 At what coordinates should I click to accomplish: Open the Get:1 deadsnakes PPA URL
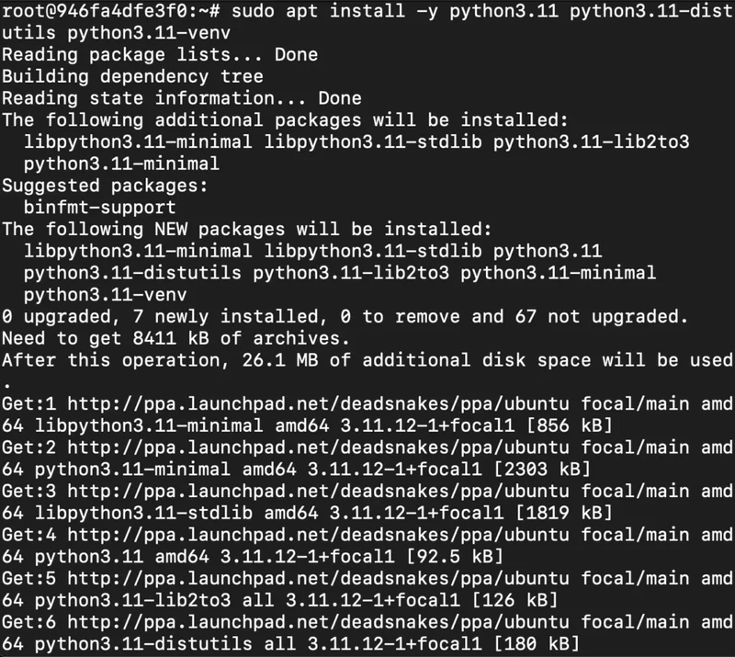(x=318, y=403)
